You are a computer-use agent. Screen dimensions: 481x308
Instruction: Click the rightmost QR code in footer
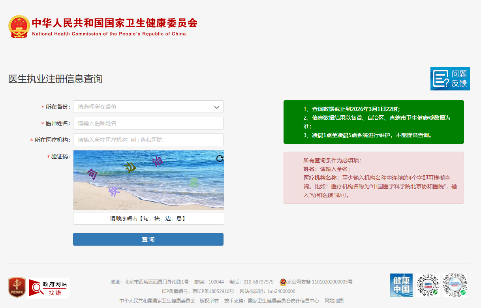pos(455,285)
